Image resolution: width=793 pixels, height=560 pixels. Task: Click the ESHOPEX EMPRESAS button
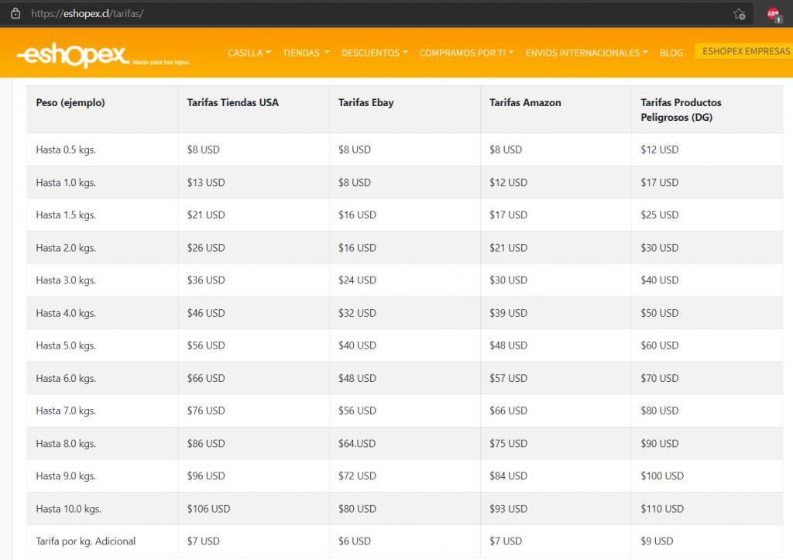(745, 51)
